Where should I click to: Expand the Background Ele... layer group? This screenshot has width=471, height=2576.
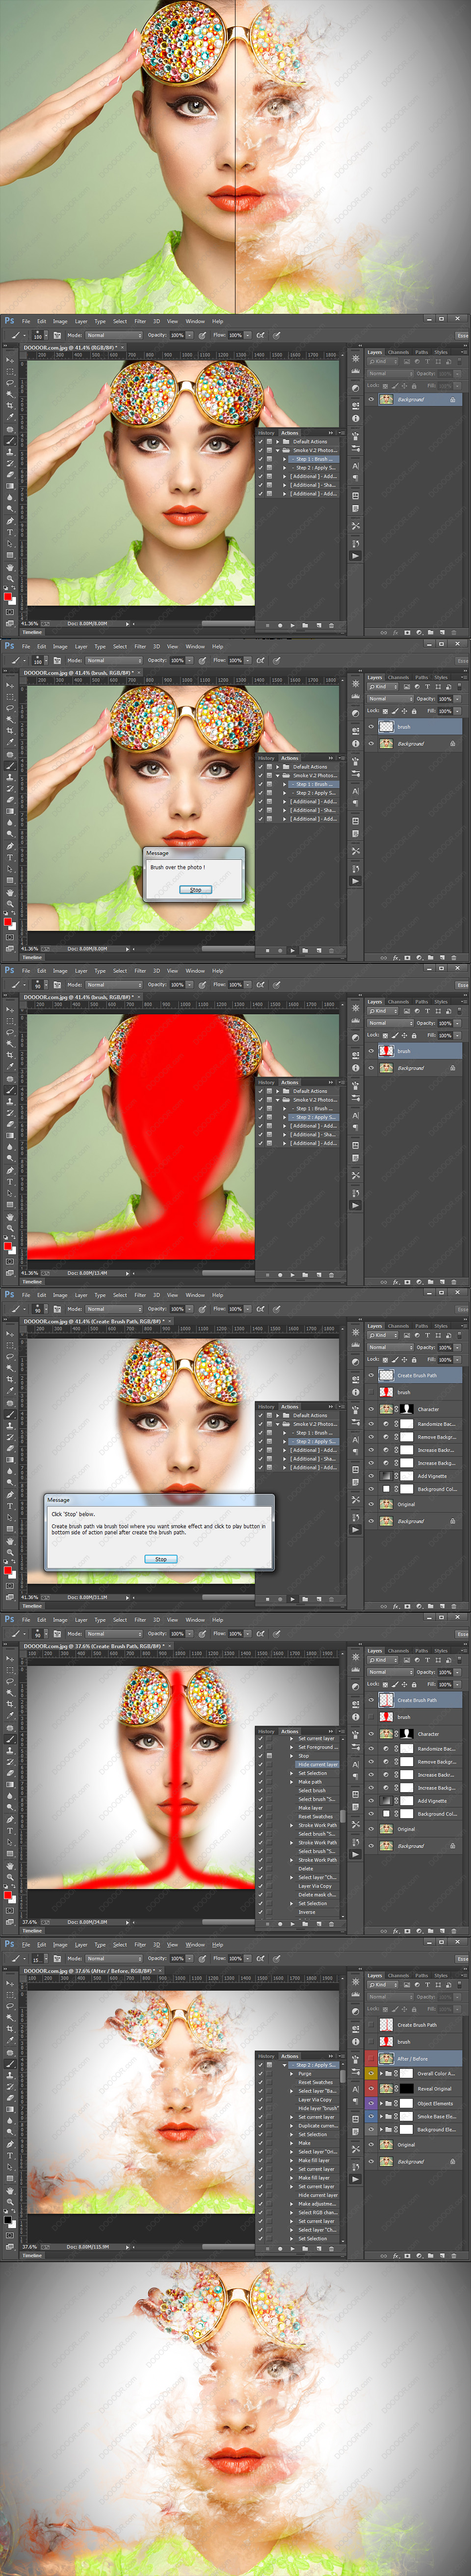coord(381,2130)
